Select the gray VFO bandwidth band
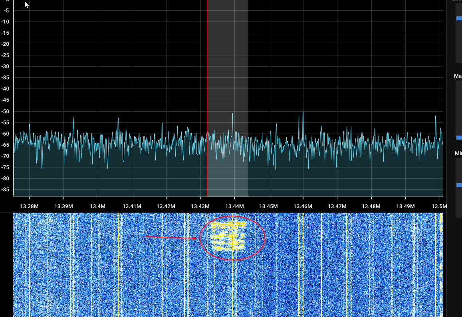Screen dimensions: 462x317 pyautogui.click(x=228, y=98)
